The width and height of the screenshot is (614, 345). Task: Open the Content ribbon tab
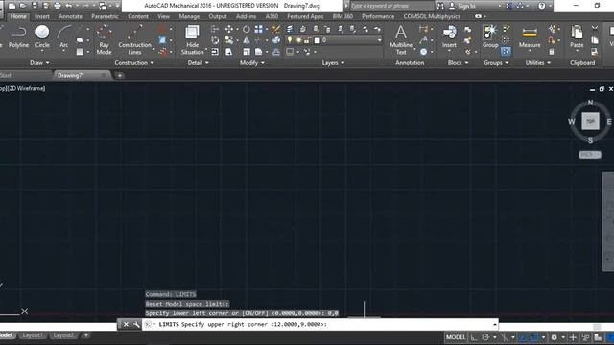pos(138,16)
